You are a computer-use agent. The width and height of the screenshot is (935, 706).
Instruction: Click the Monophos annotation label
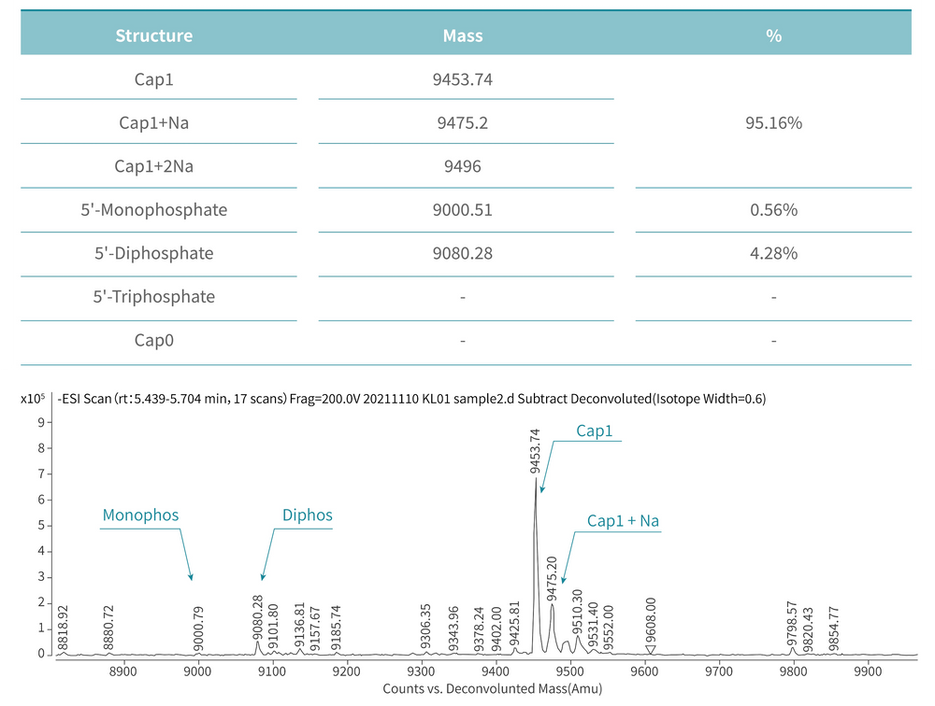click(140, 515)
